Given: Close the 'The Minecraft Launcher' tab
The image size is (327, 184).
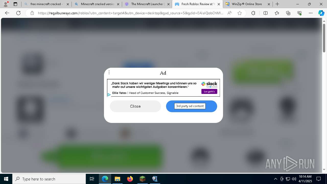Looking at the screenshot, I should point(168,4).
